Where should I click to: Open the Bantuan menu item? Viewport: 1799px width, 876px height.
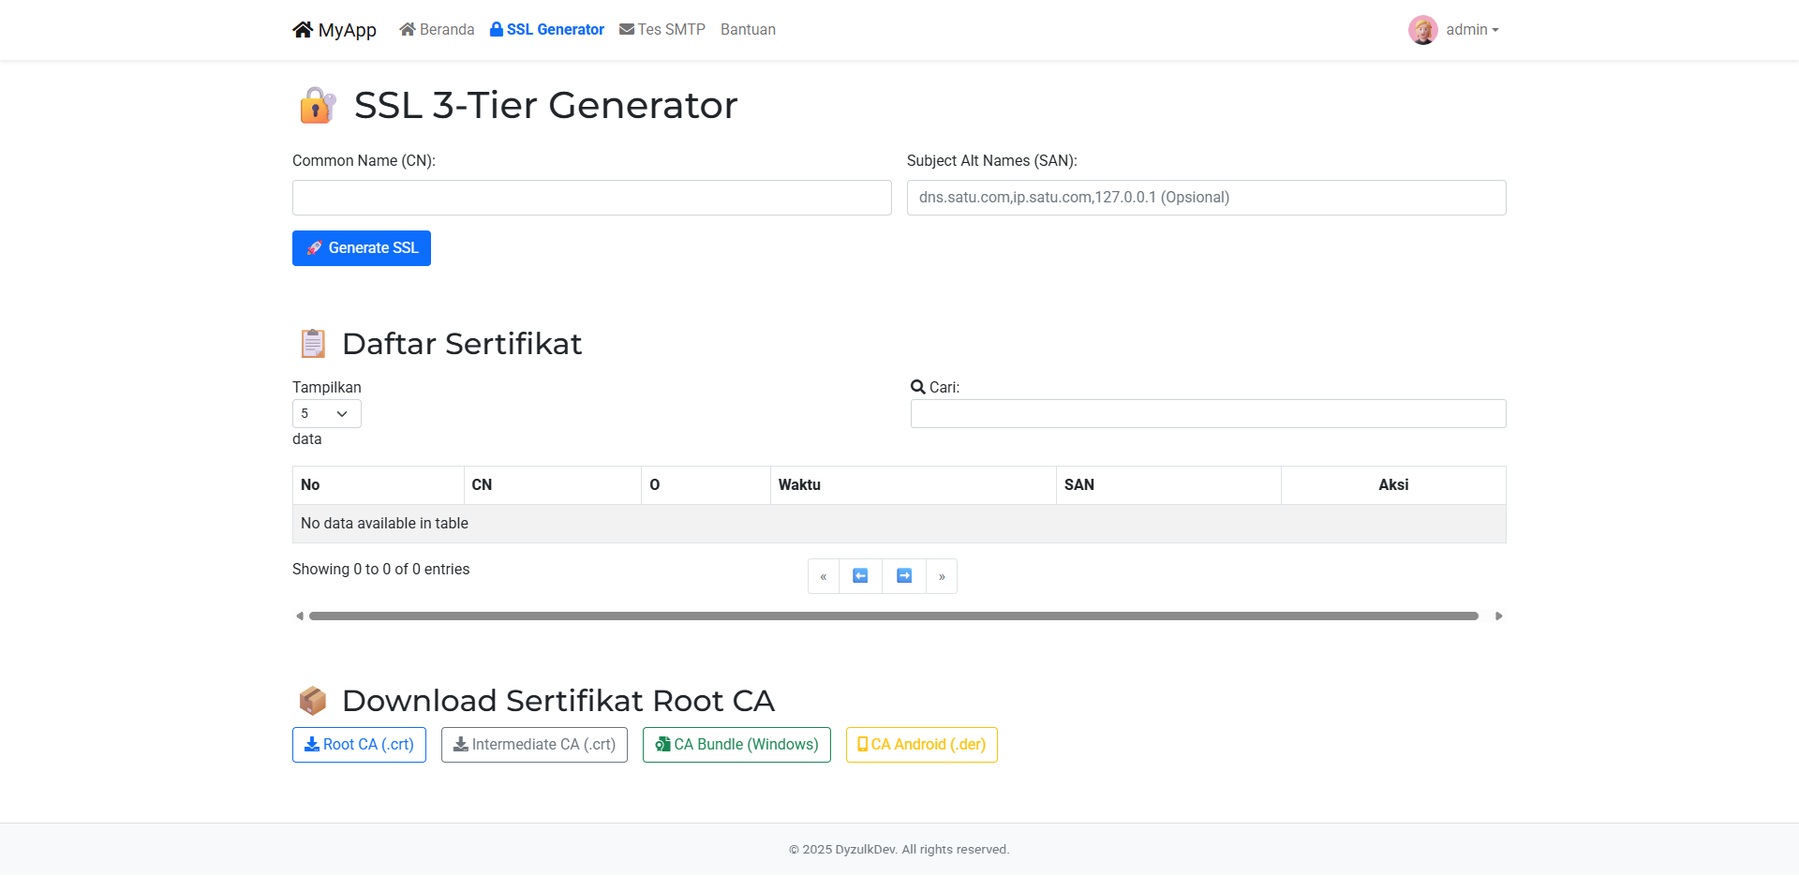pyautogui.click(x=748, y=30)
